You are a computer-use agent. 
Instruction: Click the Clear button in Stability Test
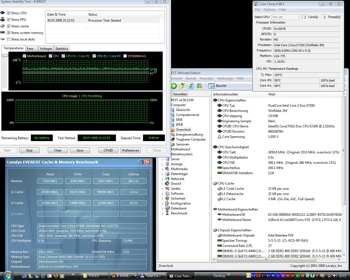tap(58, 150)
